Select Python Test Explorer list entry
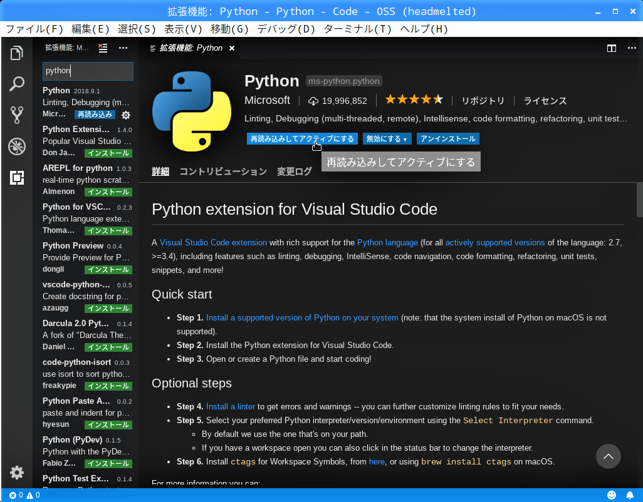The height and width of the screenshot is (502, 643). pos(86,480)
